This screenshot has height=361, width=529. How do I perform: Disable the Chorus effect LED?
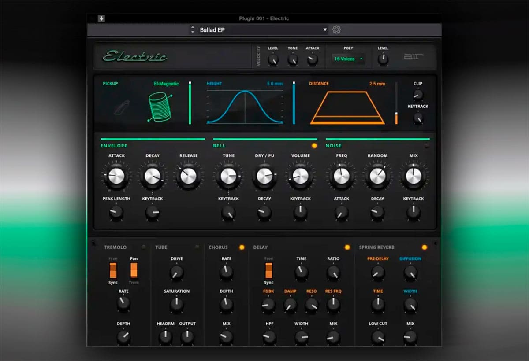tap(242, 247)
